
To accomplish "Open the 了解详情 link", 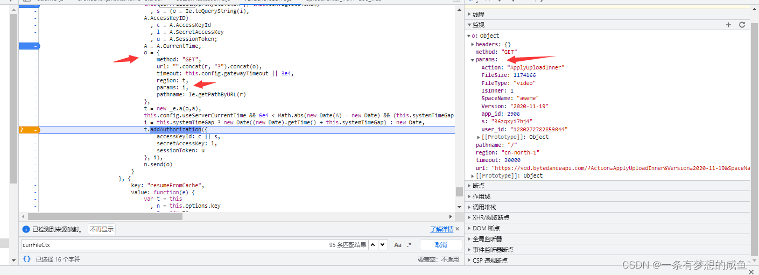I will 441,229.
